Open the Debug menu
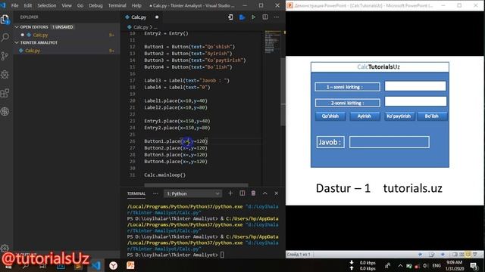 point(95,5)
